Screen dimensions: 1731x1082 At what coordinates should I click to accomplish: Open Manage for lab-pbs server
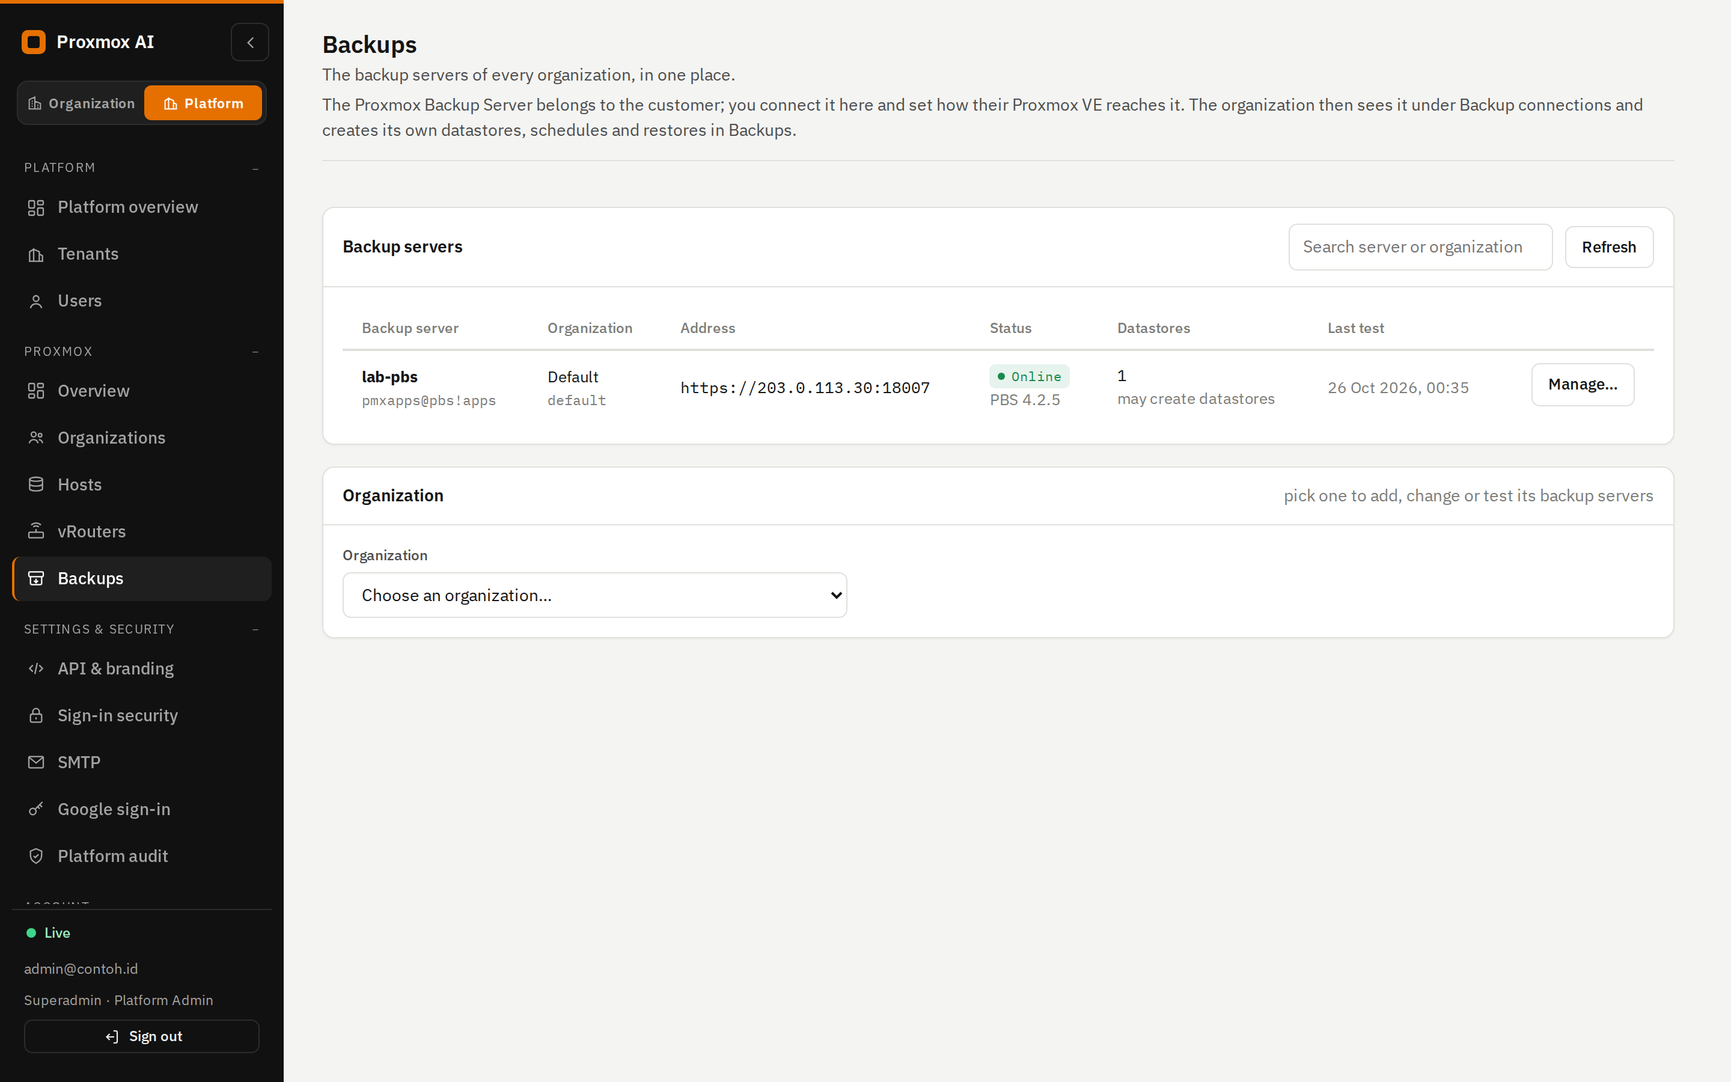coord(1582,384)
